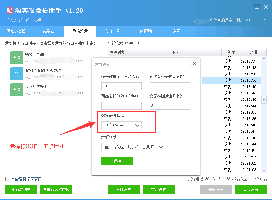Click QQ icon beside 淘客喵~测试优惠券群

(16, 74)
